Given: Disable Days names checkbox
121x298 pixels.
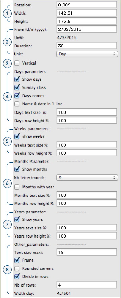Looking at the screenshot, I should pos(17,96).
